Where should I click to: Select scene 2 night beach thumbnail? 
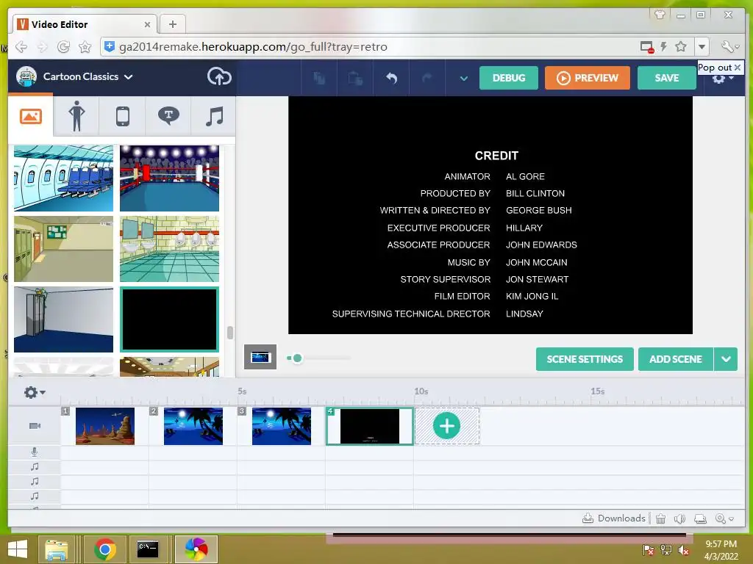(x=193, y=426)
